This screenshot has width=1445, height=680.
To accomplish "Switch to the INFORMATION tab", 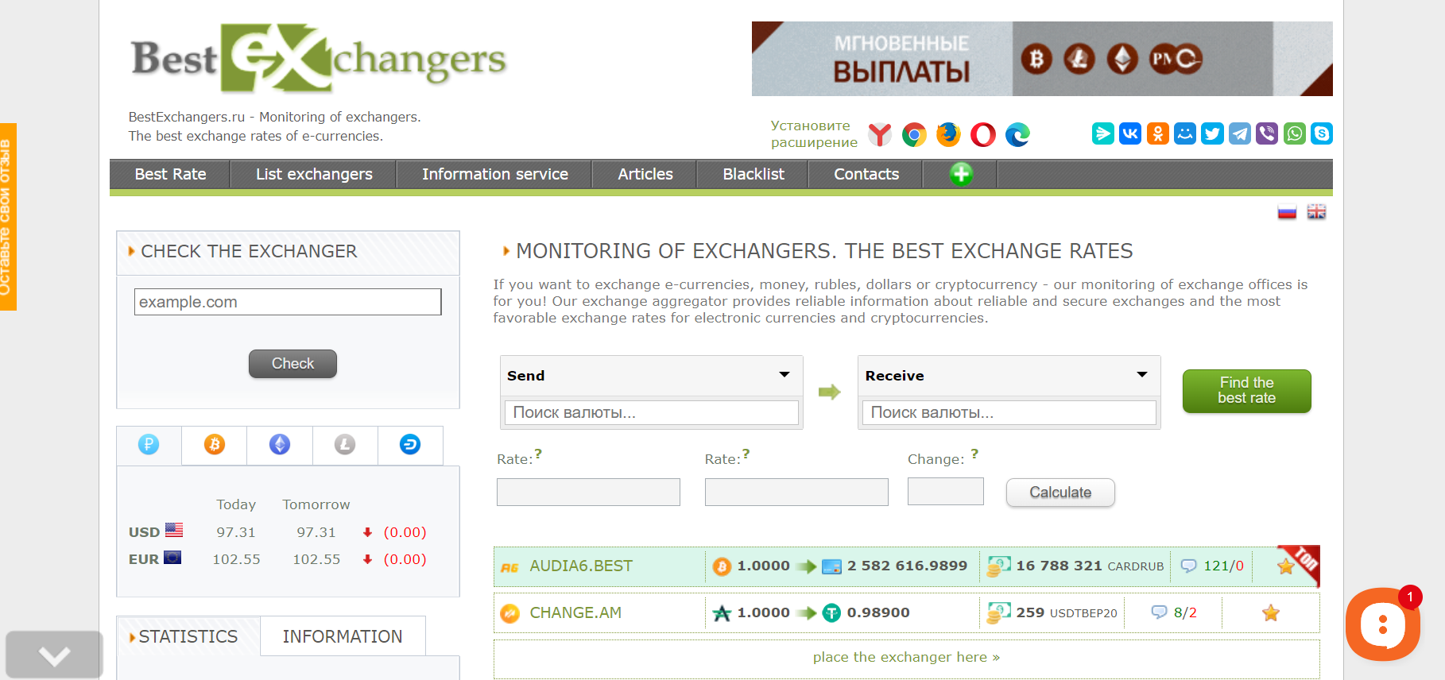I will click(343, 636).
